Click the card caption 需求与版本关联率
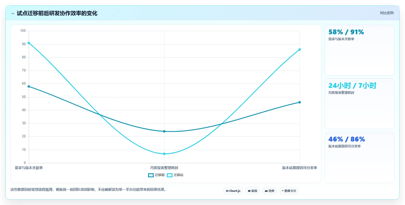 tap(341, 39)
